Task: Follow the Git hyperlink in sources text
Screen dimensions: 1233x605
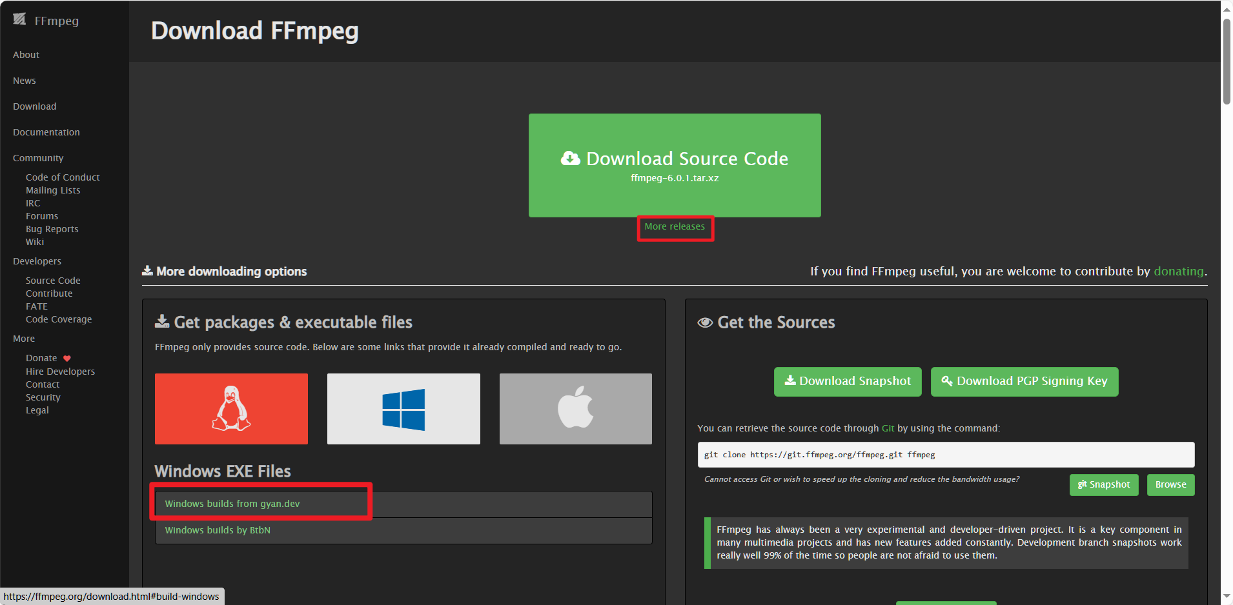Action: click(x=888, y=428)
